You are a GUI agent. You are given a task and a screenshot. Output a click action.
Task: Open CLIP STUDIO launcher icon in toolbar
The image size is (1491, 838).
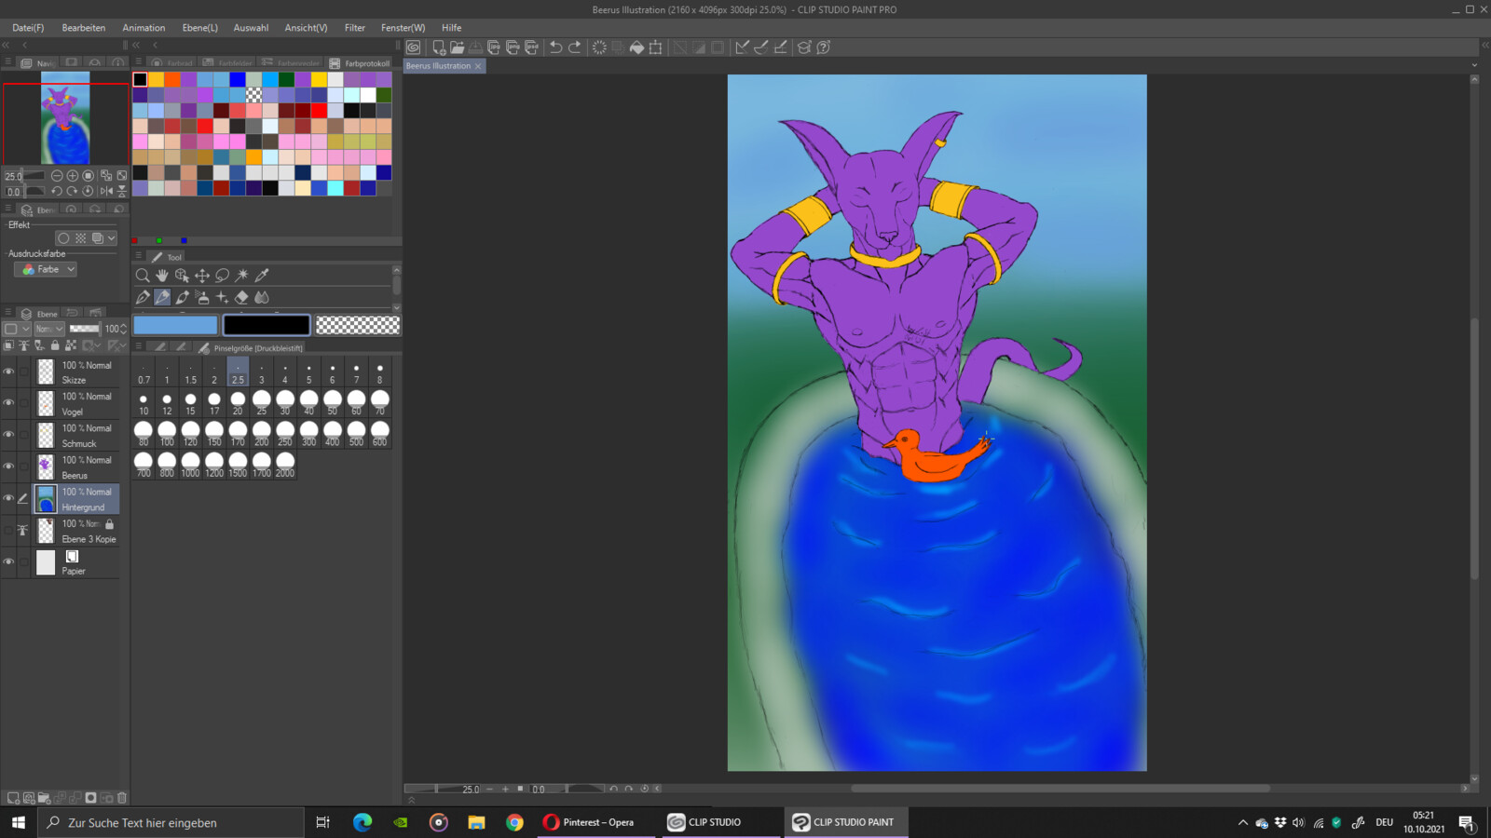tap(414, 47)
